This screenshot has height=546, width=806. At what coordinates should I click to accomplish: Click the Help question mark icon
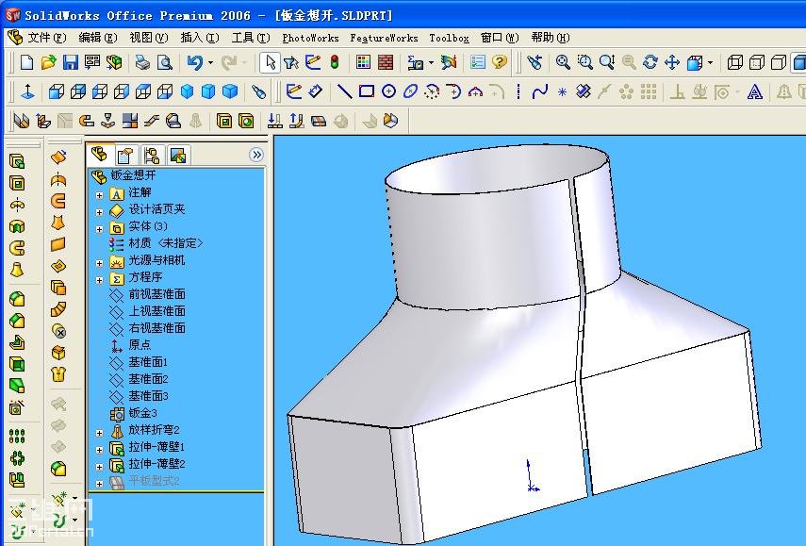tap(499, 63)
